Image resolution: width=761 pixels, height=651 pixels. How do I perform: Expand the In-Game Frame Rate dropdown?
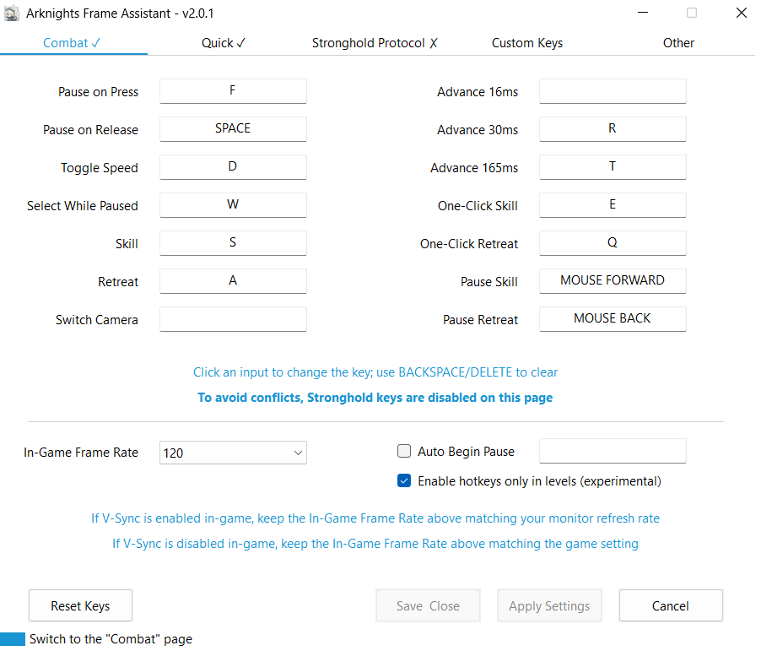233,453
